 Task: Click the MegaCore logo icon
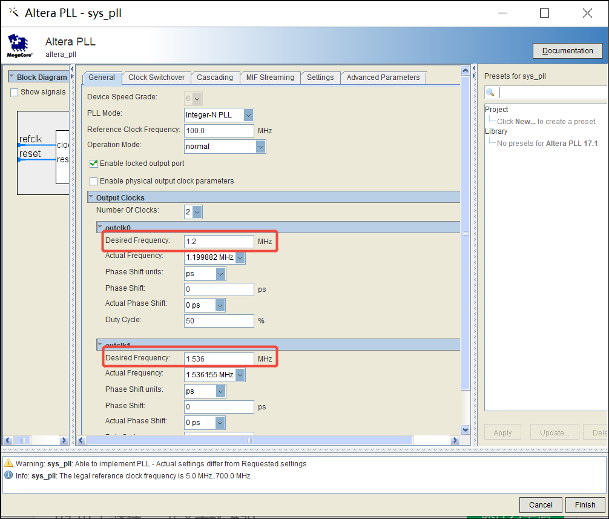pyautogui.click(x=19, y=46)
